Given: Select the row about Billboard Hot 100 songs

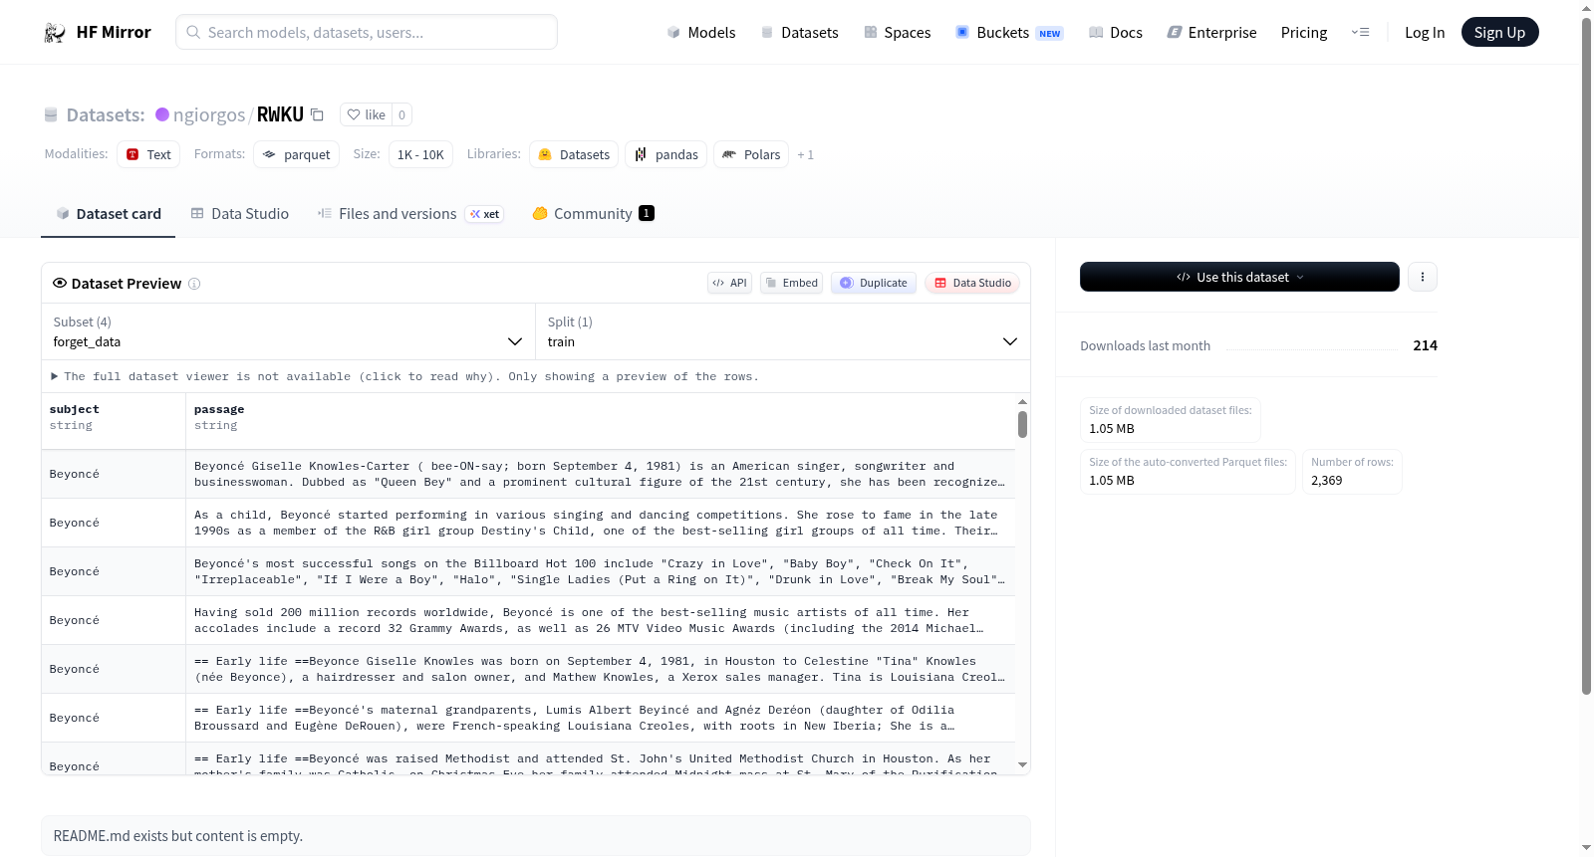Looking at the screenshot, I should point(528,571).
